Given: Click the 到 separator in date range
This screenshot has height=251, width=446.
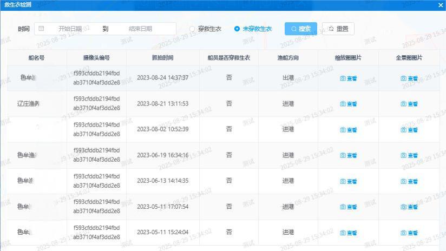Looking at the screenshot, I should point(105,29).
